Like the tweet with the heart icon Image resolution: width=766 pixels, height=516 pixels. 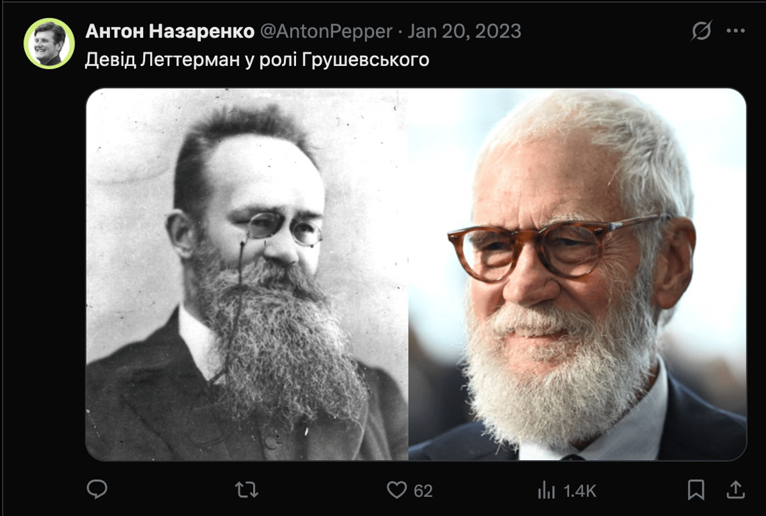point(397,490)
